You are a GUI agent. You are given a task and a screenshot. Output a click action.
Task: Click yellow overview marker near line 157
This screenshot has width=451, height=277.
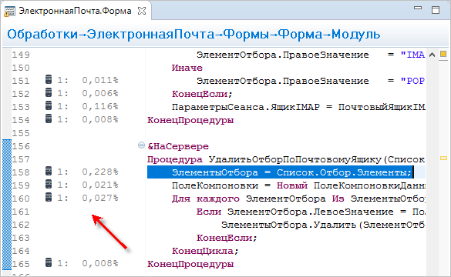pos(443,158)
